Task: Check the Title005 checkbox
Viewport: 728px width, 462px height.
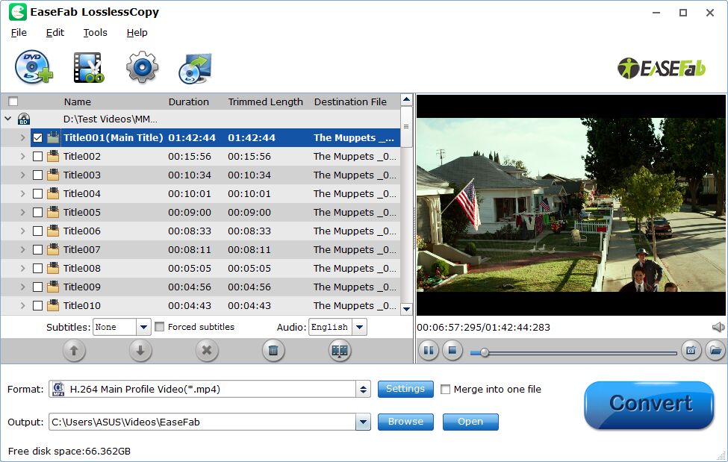Action: coord(37,212)
